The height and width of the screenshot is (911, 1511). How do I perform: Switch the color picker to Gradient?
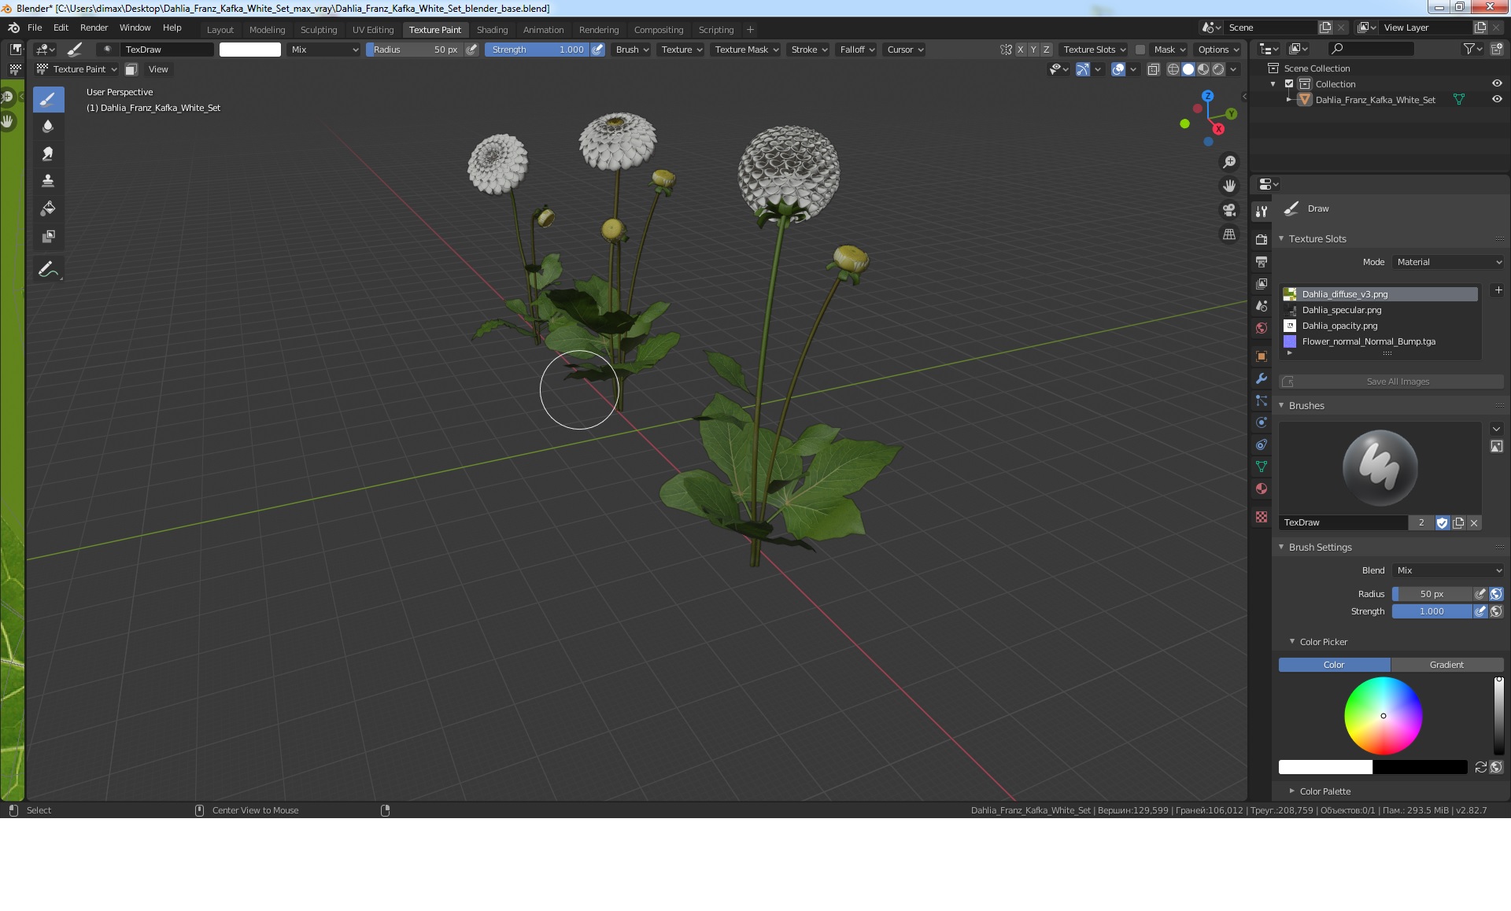1446,665
